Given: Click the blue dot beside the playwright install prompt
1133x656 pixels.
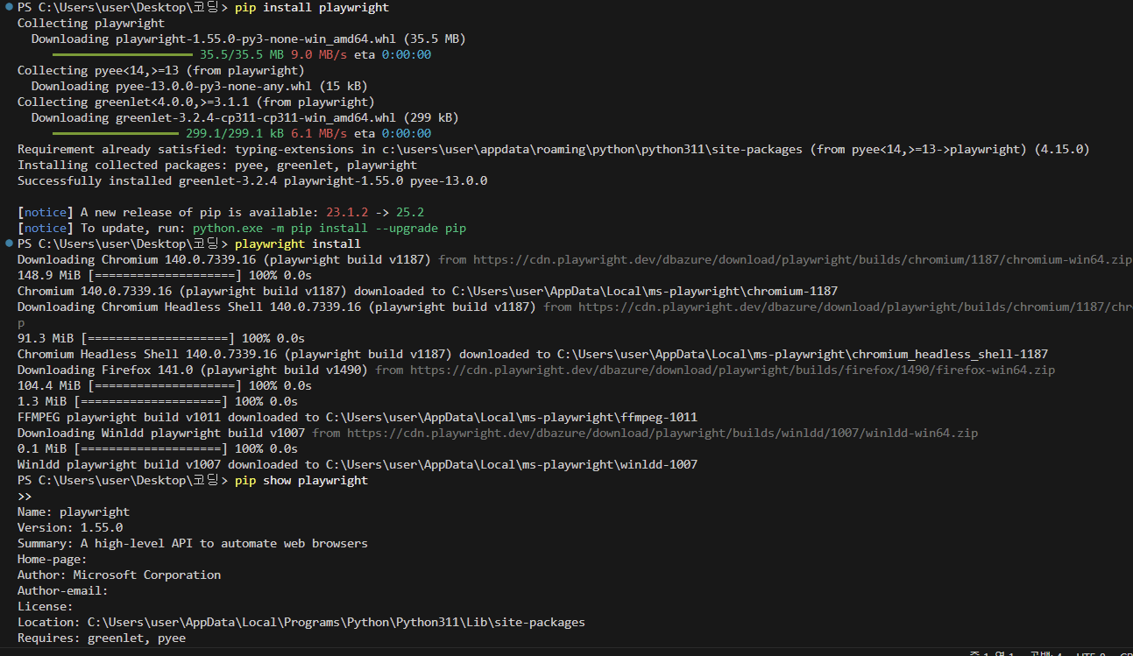Looking at the screenshot, I should click(x=9, y=243).
